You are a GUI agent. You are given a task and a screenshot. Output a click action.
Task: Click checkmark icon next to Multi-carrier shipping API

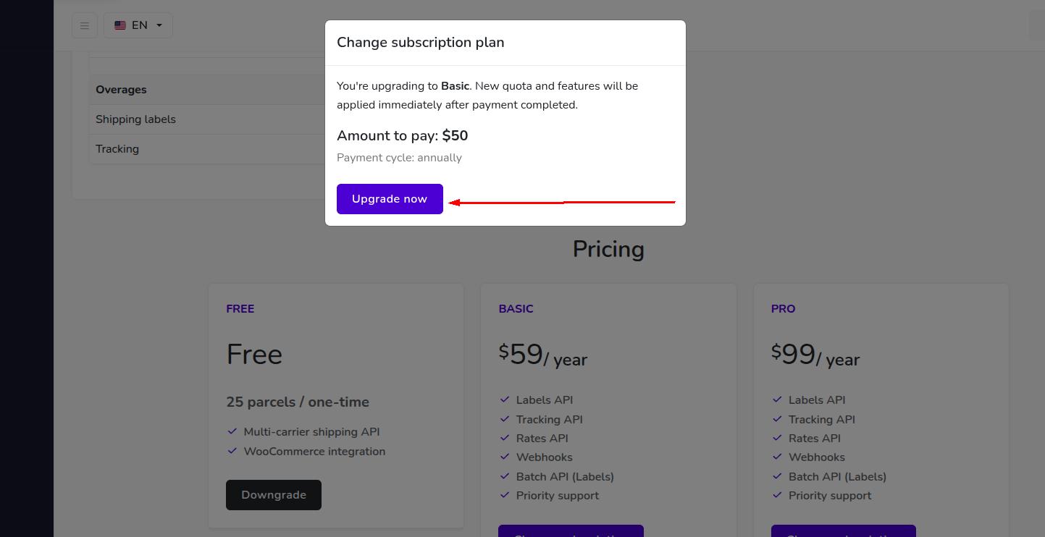click(232, 431)
